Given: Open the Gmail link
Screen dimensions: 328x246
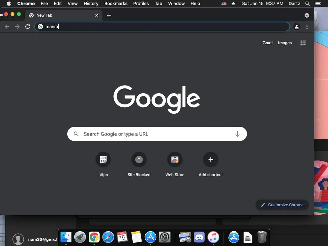Looking at the screenshot, I should point(268,43).
